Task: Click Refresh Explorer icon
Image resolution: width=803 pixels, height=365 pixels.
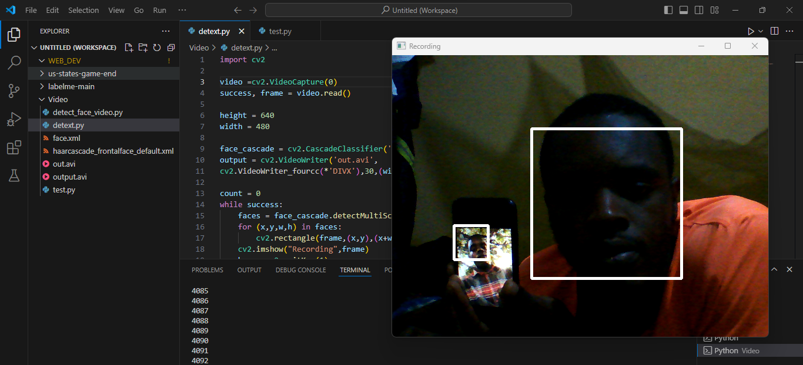Action: [x=157, y=48]
